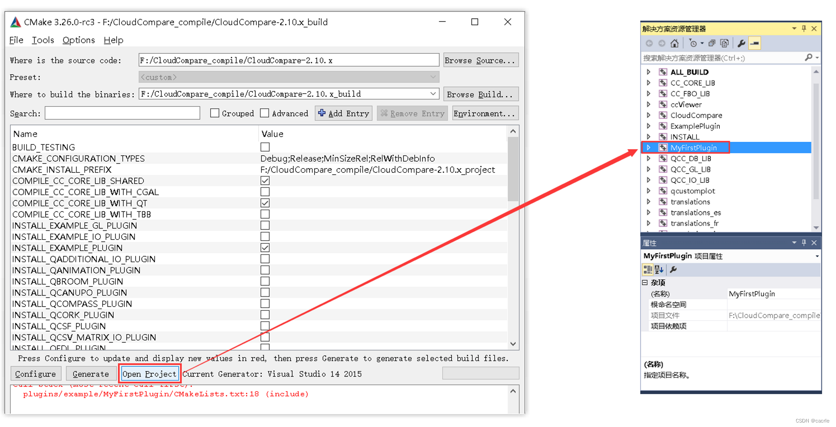Viewport: 836px width, 427px height.
Task: Select the Categorized view icon in Properties
Action: 648,270
